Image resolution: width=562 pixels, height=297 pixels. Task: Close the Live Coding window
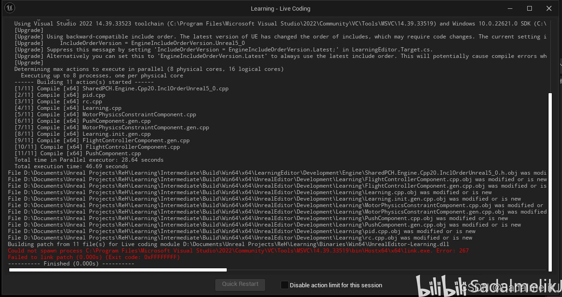pyautogui.click(x=549, y=8)
